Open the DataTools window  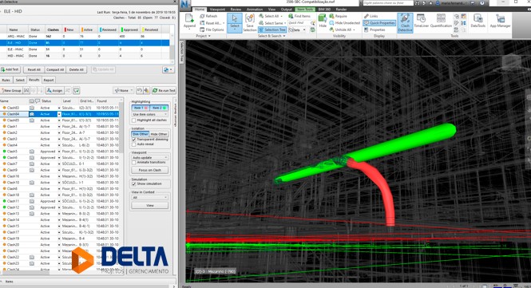478,21
